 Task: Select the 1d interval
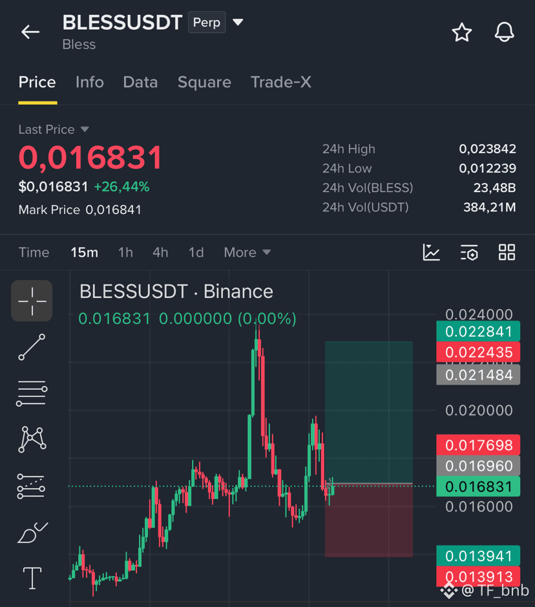tap(196, 252)
